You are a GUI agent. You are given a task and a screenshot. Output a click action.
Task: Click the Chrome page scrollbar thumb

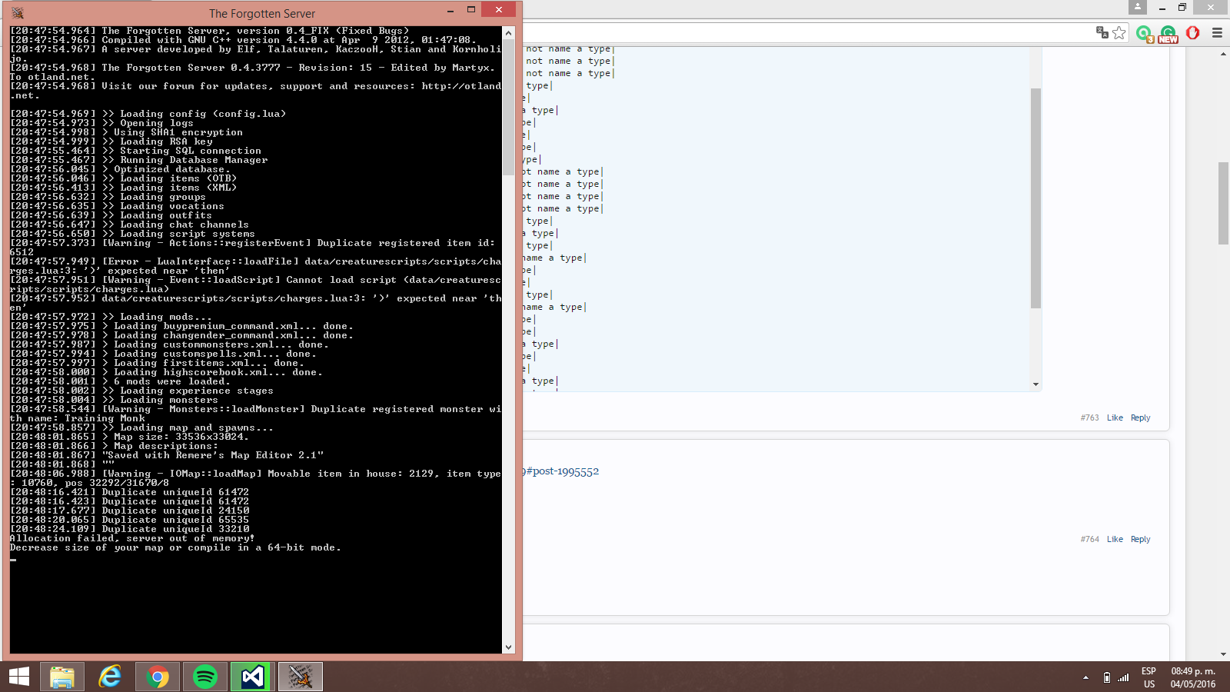click(x=1223, y=204)
